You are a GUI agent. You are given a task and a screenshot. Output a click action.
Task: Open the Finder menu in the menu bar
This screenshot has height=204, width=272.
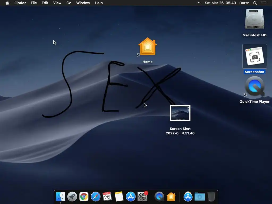[20, 3]
